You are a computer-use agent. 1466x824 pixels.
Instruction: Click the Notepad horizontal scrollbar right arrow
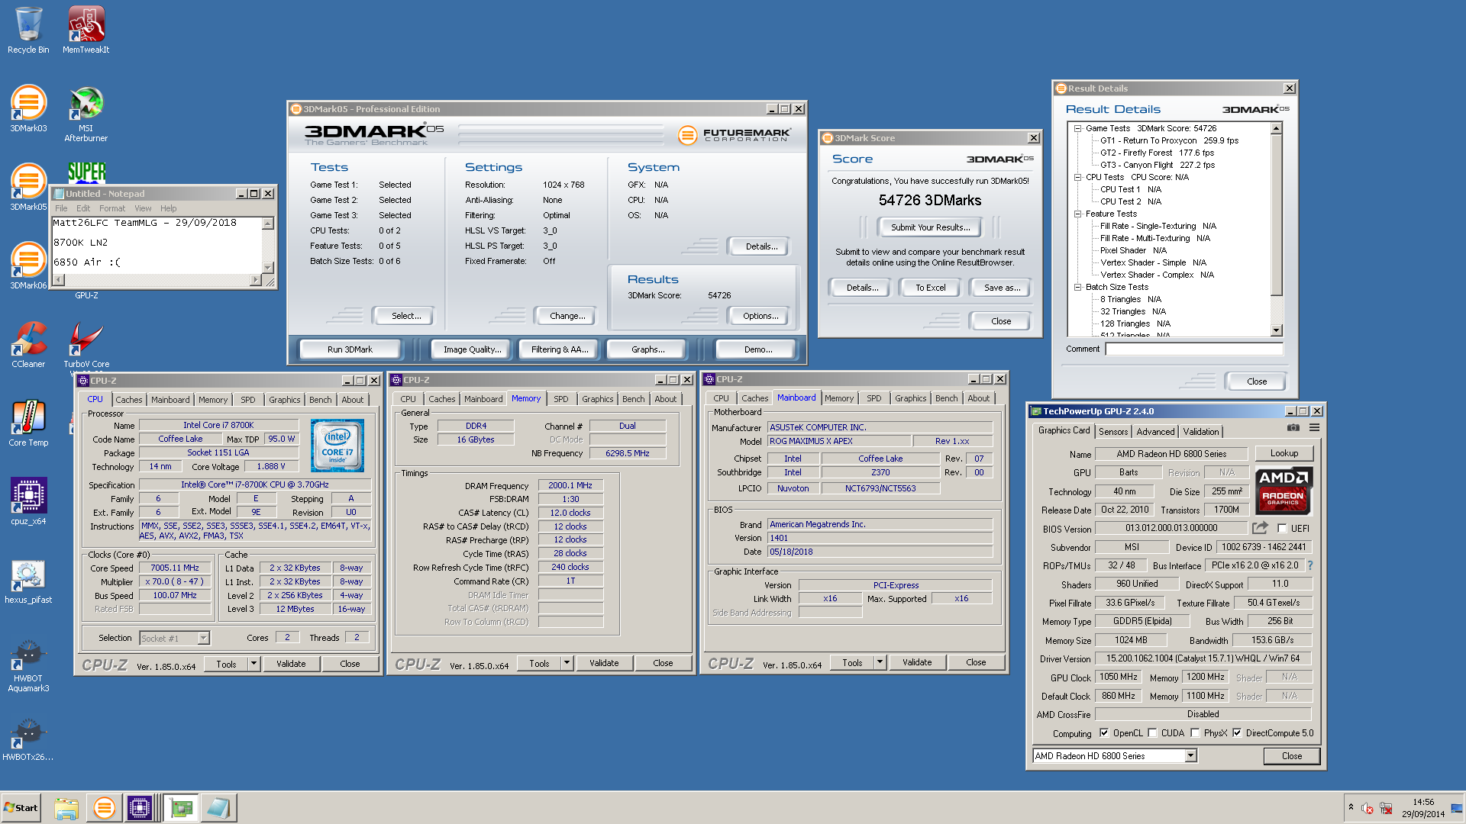tap(256, 280)
